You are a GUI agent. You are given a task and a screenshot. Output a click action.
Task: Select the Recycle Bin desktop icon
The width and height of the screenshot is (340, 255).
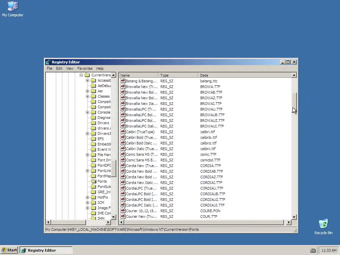323,227
